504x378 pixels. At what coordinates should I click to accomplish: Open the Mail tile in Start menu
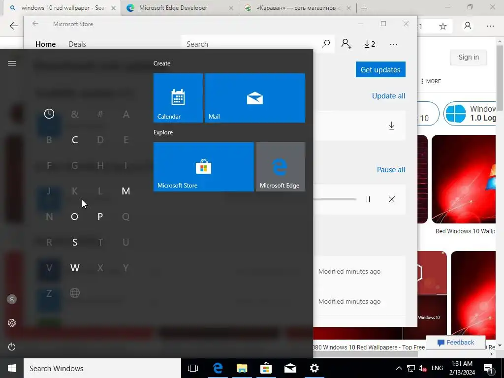pyautogui.click(x=255, y=98)
